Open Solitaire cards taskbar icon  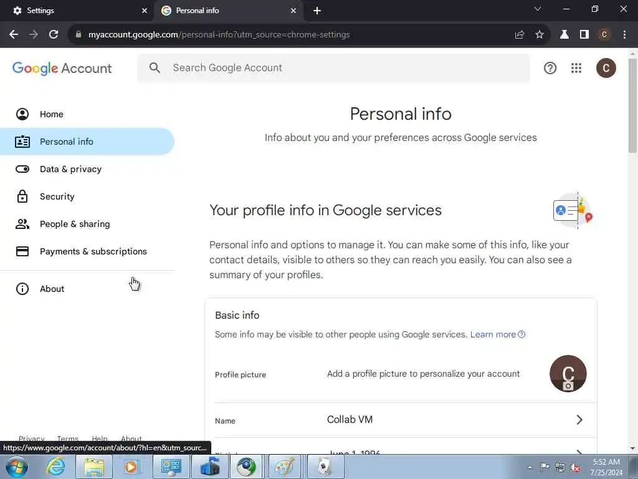(324, 467)
